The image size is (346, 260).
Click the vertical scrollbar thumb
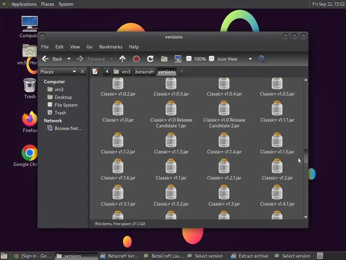[305, 156]
